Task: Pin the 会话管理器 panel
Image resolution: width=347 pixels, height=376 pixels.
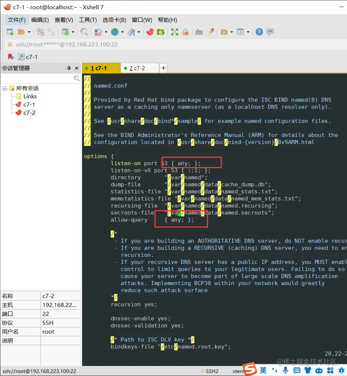Action: point(69,68)
